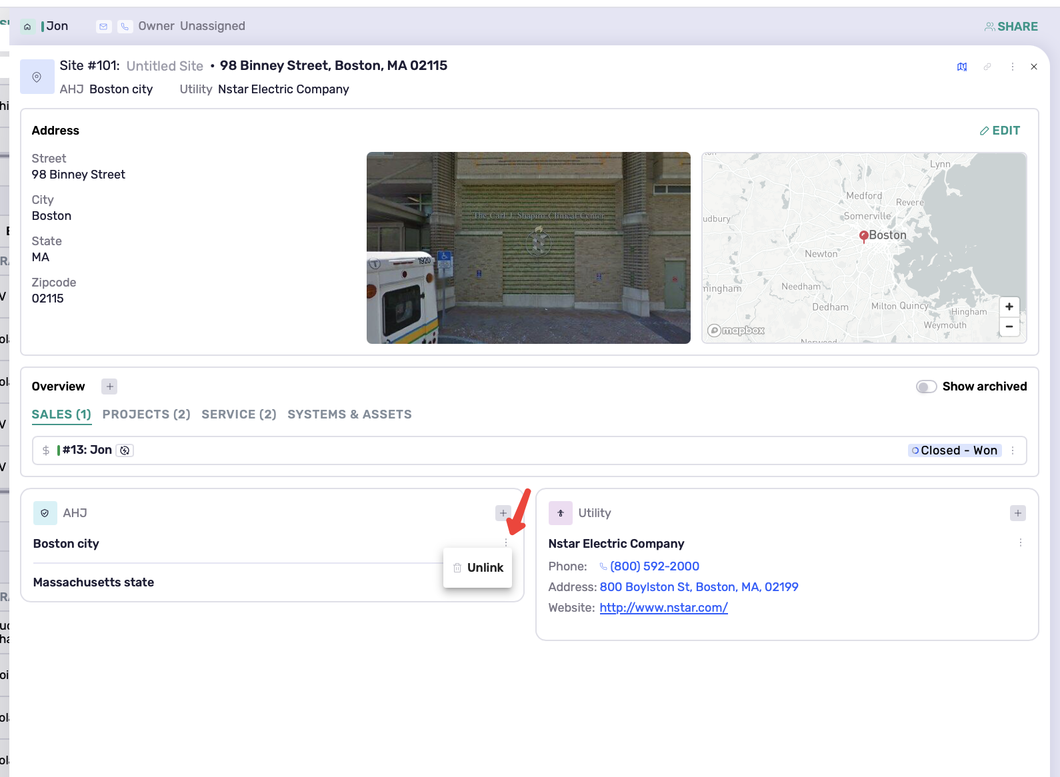Click Utility Nstar Electric Company header label

coord(265,89)
